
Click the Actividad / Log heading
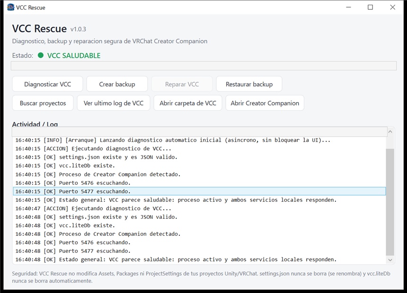(x=35, y=124)
